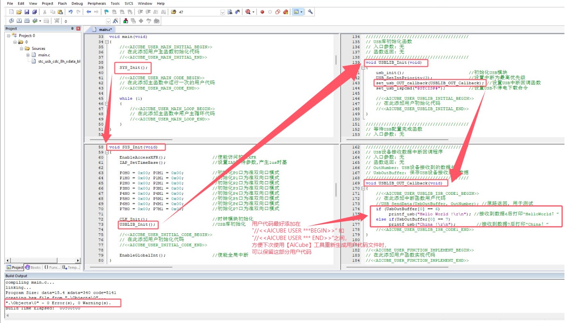Click the Translate current file icon
Image resolution: width=566 pixels, height=323 pixels.
(11, 21)
